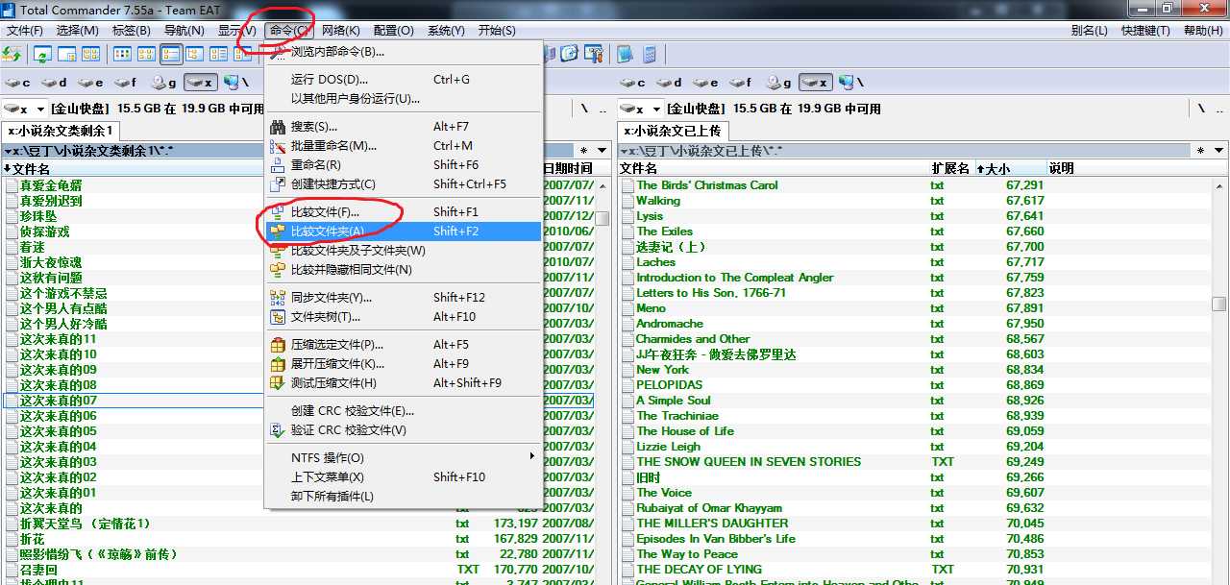Viewport: 1230px width, 585px height.
Task: Select file 'The Birds' Christmas Carol'
Action: coord(707,185)
